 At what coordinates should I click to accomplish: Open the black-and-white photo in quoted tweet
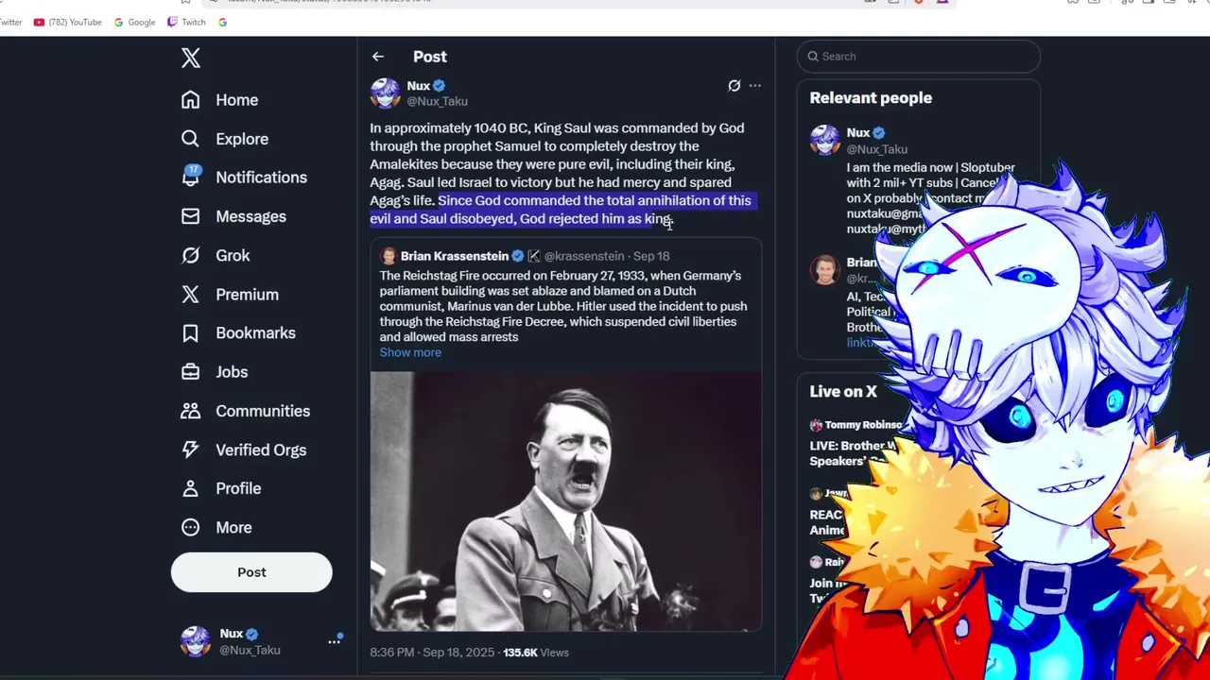point(565,501)
